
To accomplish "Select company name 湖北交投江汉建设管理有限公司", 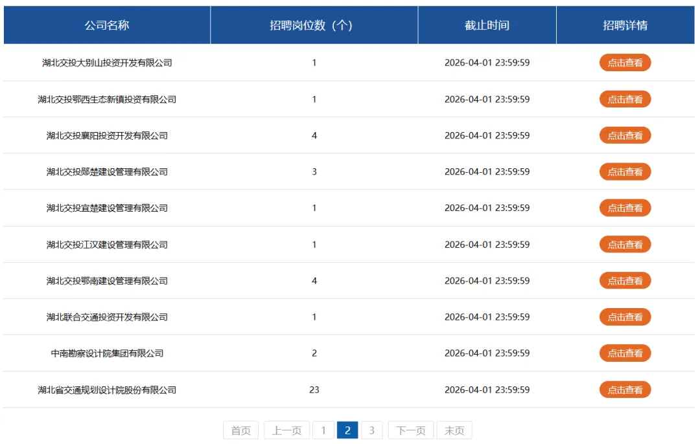I will (x=107, y=245).
